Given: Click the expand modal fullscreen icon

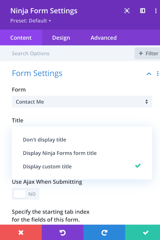Looking at the screenshot, I should [127, 11].
